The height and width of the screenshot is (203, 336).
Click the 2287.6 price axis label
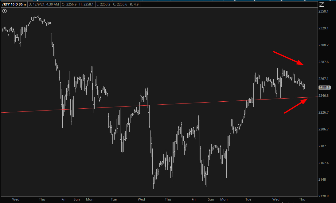324,62
